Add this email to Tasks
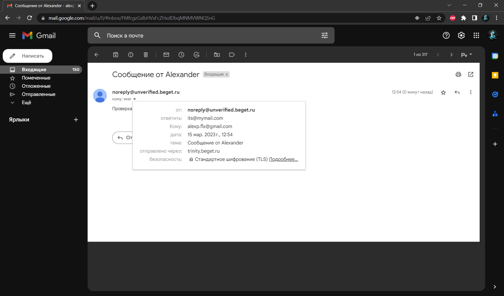This screenshot has height=296, width=504. 197,55
